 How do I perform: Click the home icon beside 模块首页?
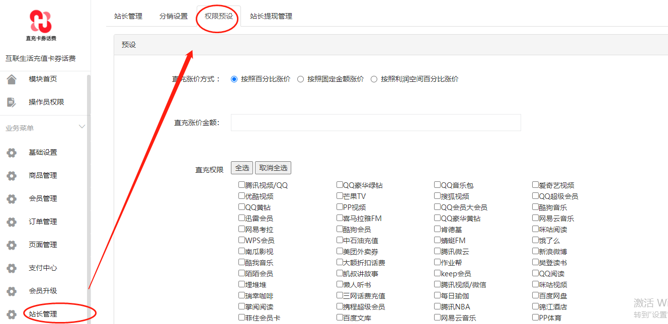11,79
